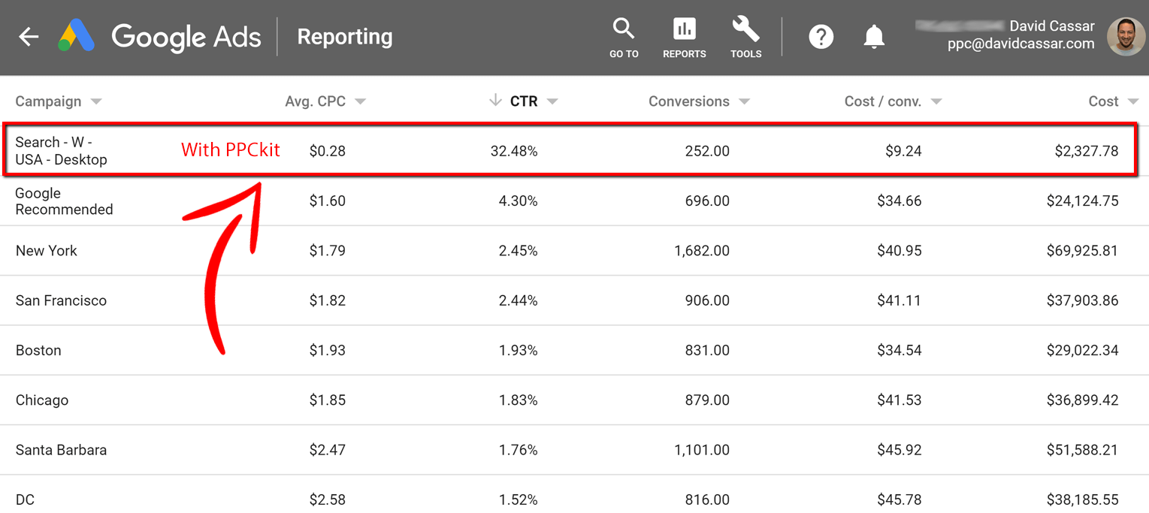Click Boston's $29,022.34 cost
1149x513 pixels.
[1083, 351]
